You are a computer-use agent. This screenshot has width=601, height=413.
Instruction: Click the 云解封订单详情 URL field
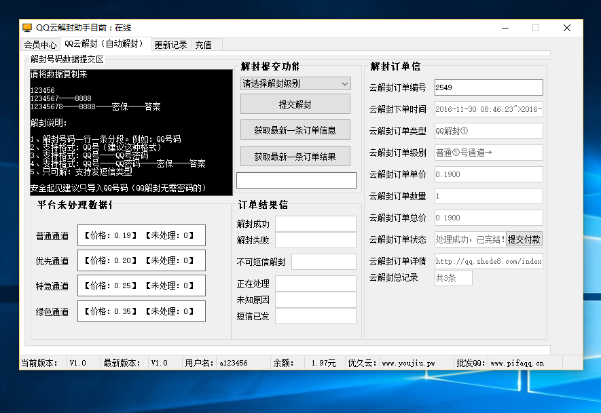tap(489, 261)
